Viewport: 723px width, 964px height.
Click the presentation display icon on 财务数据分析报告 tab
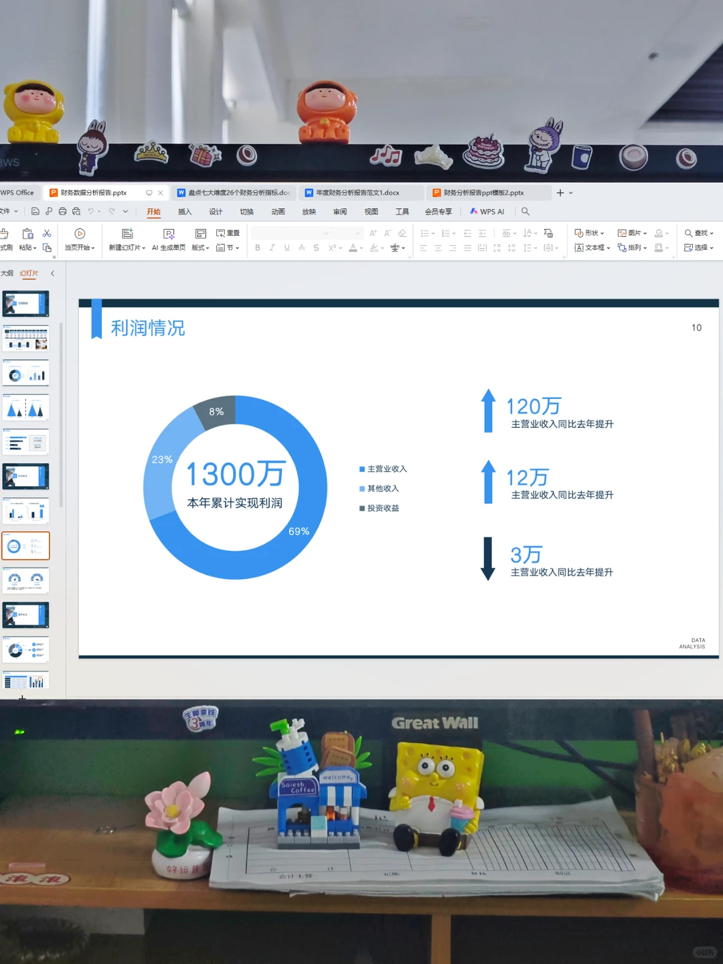[149, 193]
